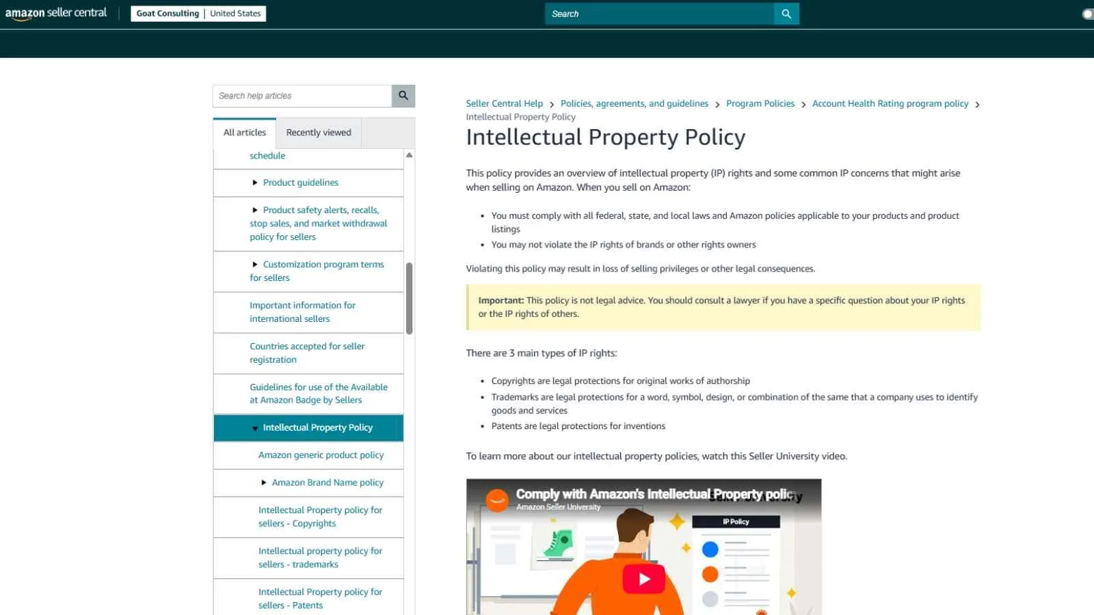Click the Intellectual Property Policy page heading
Viewport: 1094px width, 615px height.
tap(606, 137)
